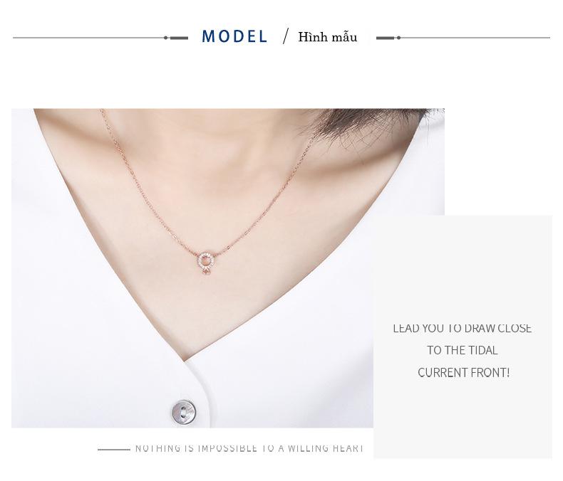Click the left decorative dot-and-bar ornament
The image size is (563, 481).
(176, 38)
